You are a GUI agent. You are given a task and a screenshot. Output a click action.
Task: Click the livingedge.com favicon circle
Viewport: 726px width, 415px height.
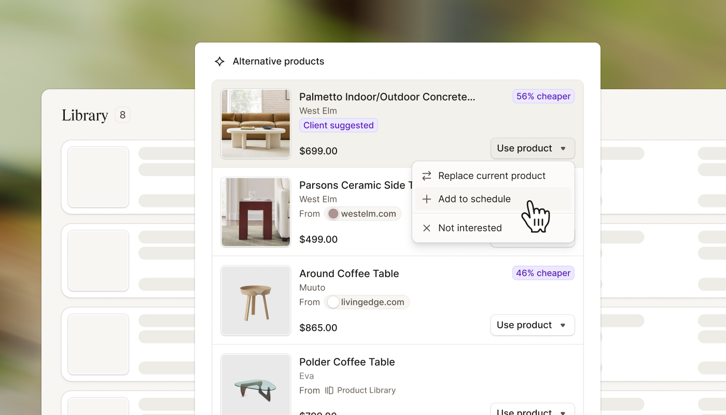333,302
